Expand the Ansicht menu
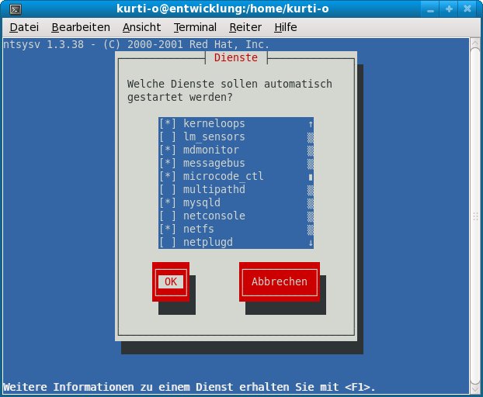The image size is (483, 397). tap(141, 27)
